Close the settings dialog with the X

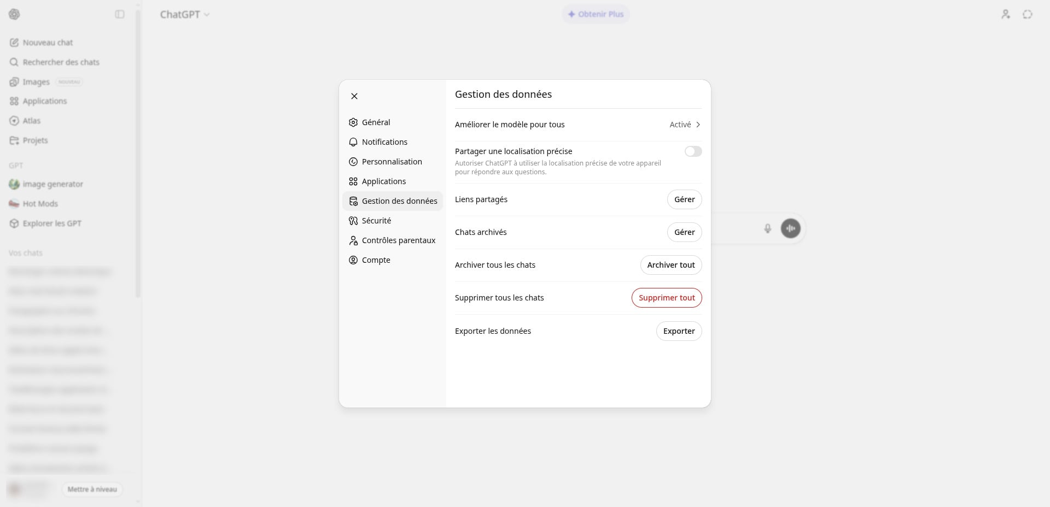[x=354, y=96]
